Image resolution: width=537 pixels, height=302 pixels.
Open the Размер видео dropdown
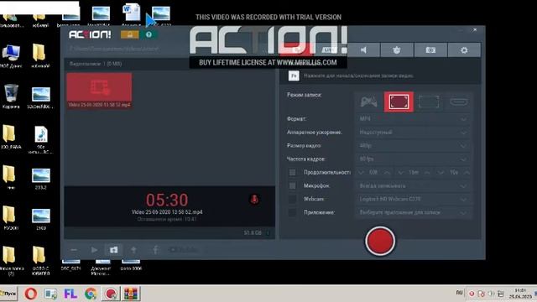tap(413, 145)
